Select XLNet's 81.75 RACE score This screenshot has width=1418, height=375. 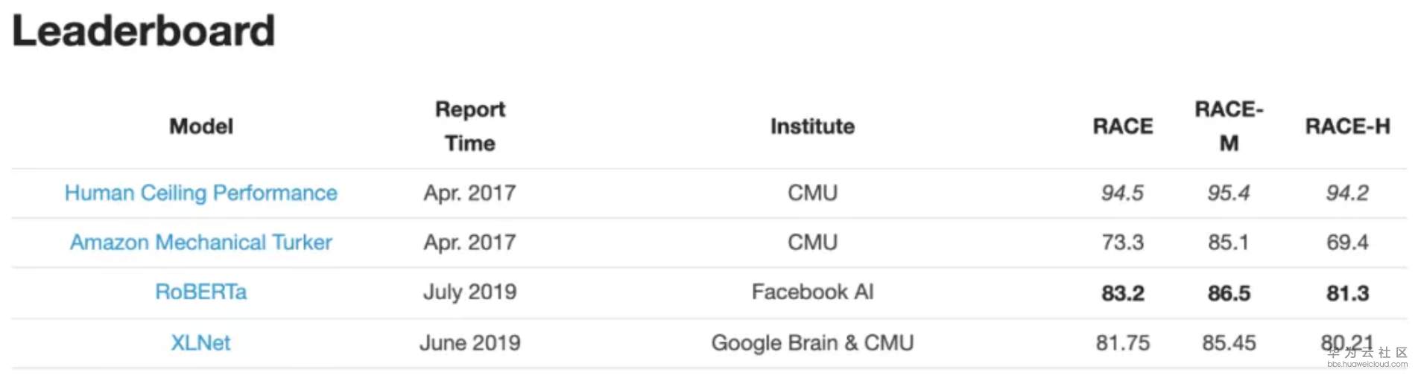pyautogui.click(x=1122, y=343)
